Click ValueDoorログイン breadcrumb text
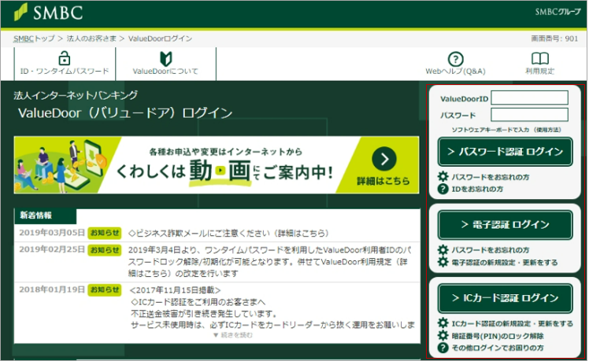 (x=160, y=39)
